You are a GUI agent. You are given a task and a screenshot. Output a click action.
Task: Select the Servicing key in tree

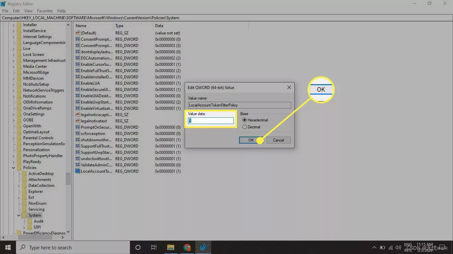pos(36,209)
